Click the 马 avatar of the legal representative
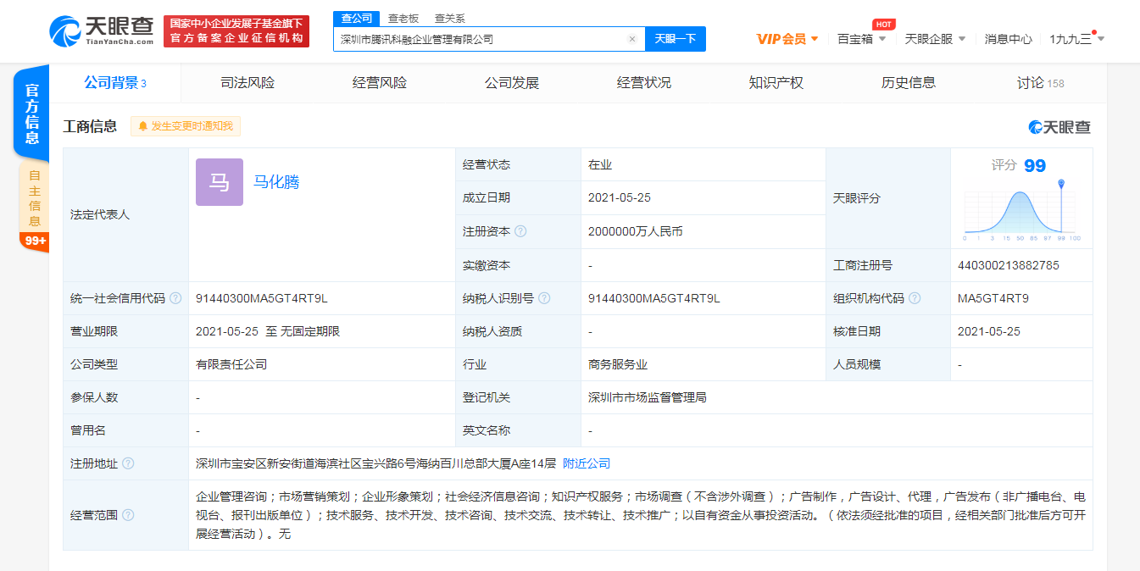The height and width of the screenshot is (571, 1140). pyautogui.click(x=219, y=182)
